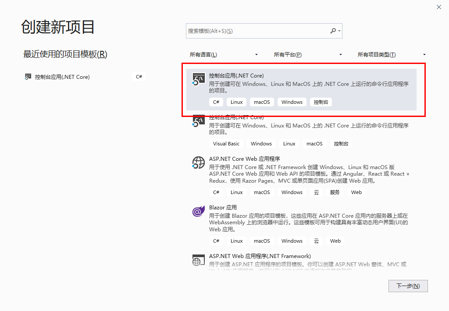449x311 pixels.
Task: Click the ASP.NET Web Framework template icon
Action: pyautogui.click(x=199, y=260)
